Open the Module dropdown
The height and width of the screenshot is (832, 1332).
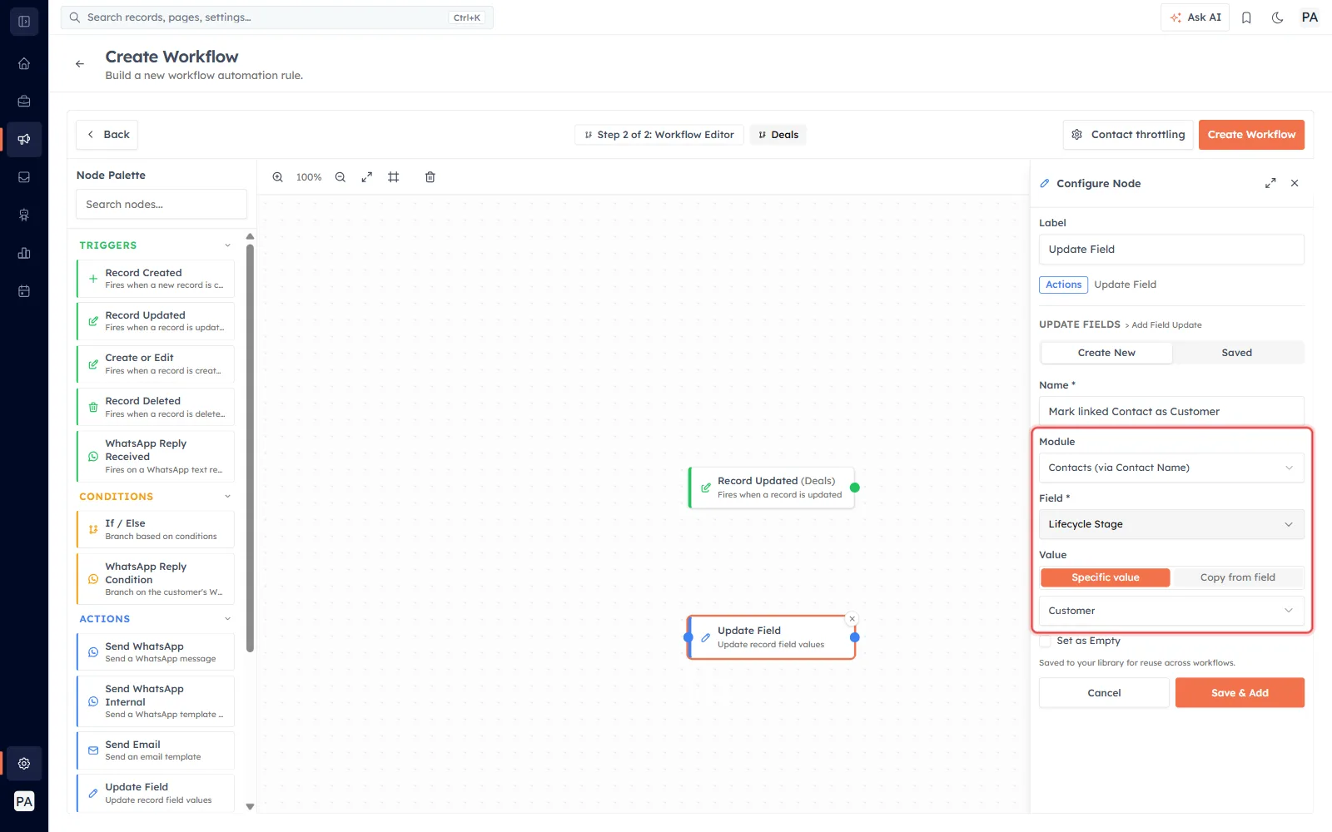tap(1171, 468)
